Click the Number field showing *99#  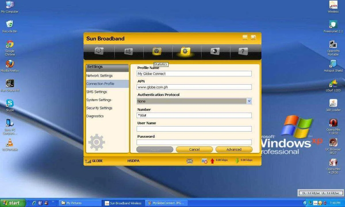click(194, 115)
